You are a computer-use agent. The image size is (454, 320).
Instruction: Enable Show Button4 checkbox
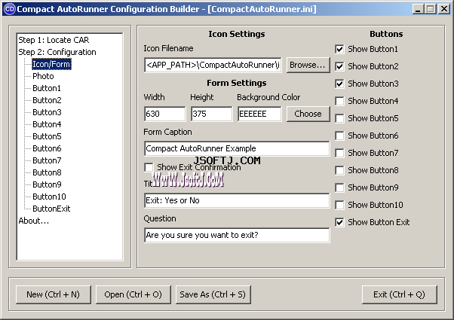(x=339, y=101)
